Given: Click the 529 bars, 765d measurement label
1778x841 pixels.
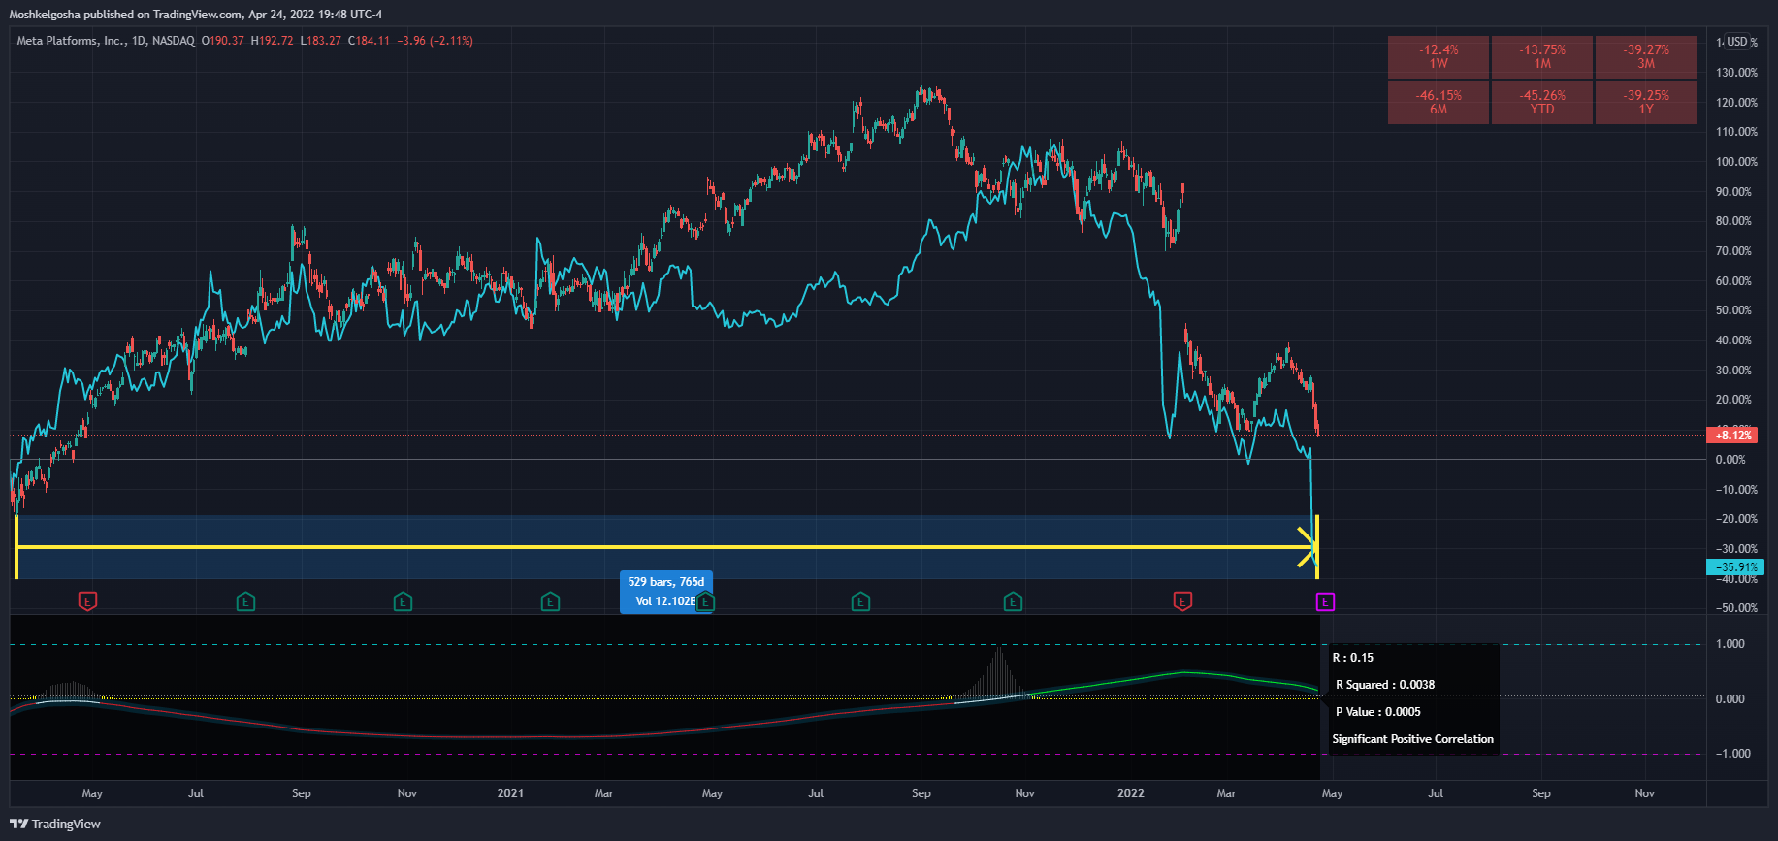Looking at the screenshot, I should coord(666,582).
